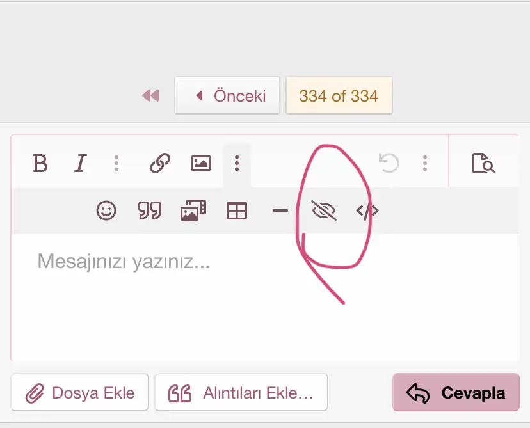Insert a code block
Screen dimensions: 530x428
pos(367,210)
